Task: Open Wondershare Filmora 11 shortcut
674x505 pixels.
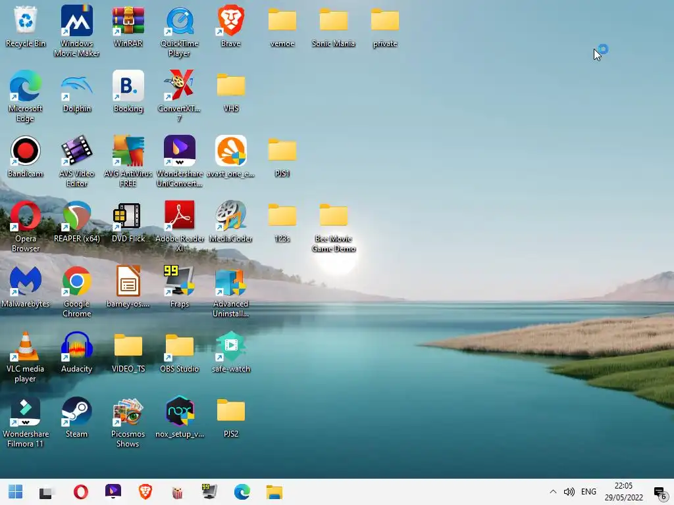Action: pos(26,423)
